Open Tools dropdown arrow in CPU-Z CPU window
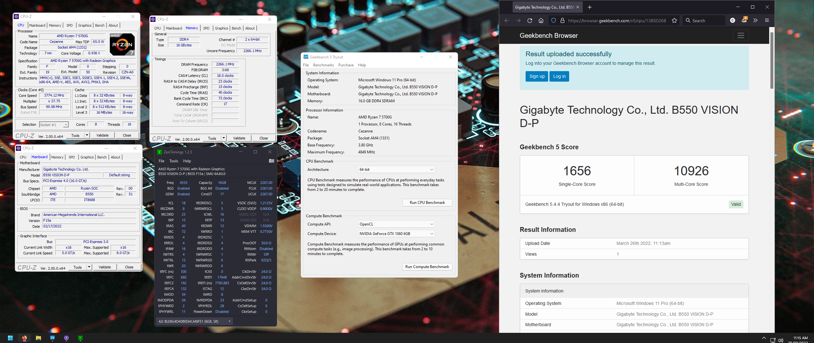This screenshot has height=343, width=814. [87, 135]
